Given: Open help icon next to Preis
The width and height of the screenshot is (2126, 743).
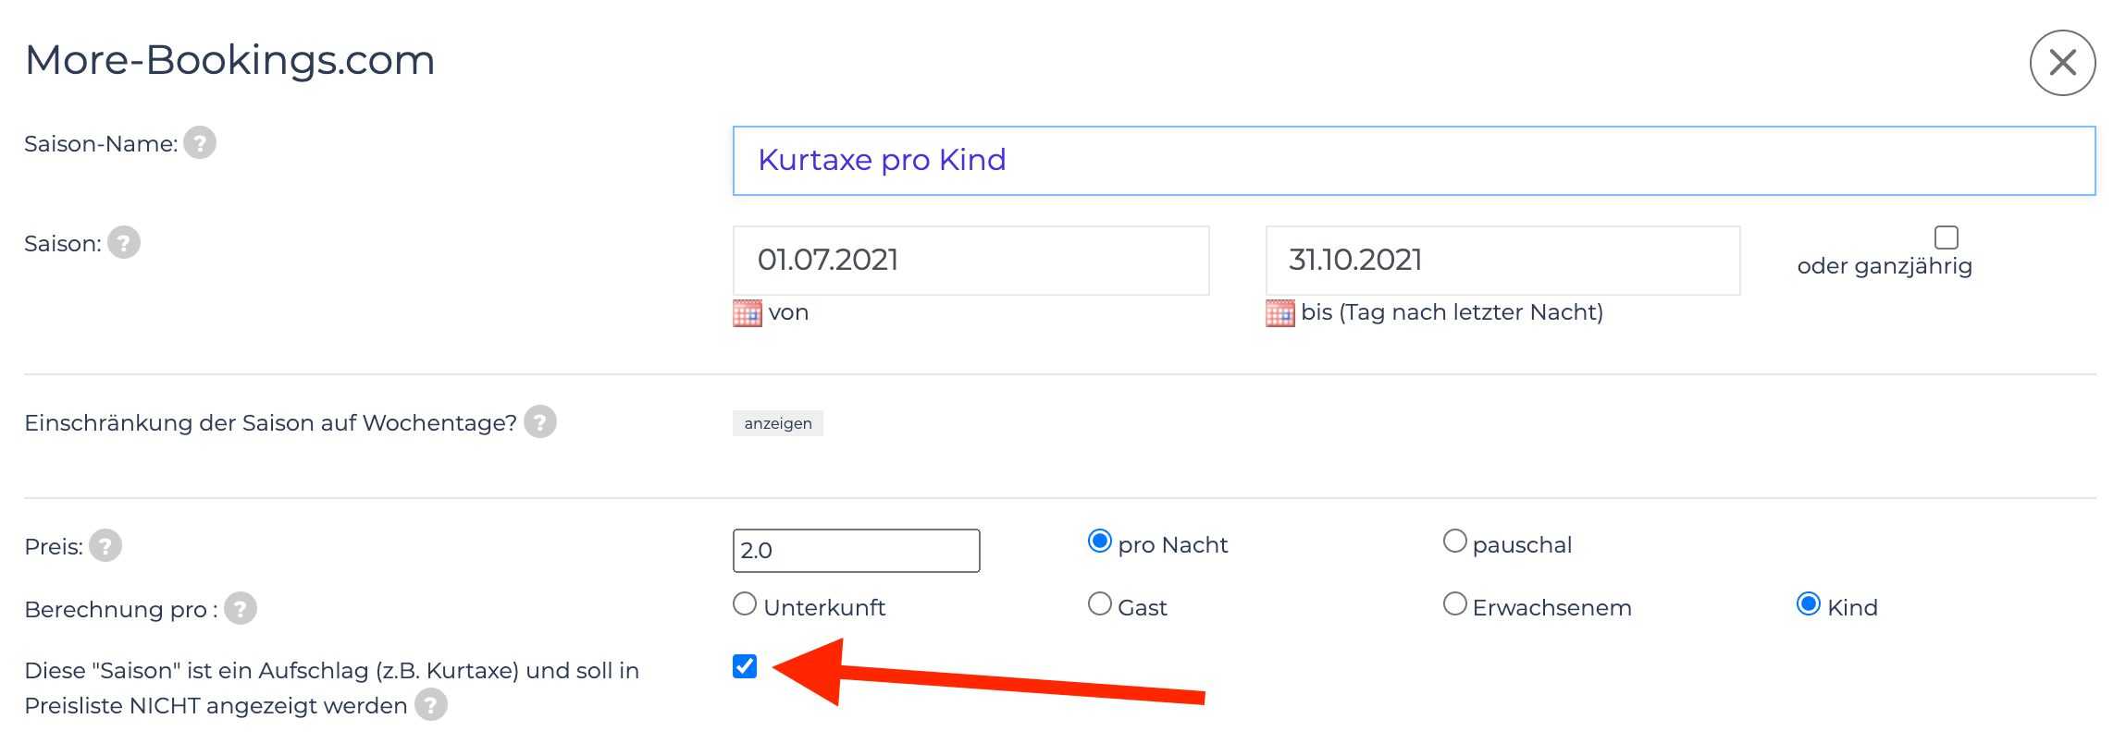Looking at the screenshot, I should click(x=105, y=546).
